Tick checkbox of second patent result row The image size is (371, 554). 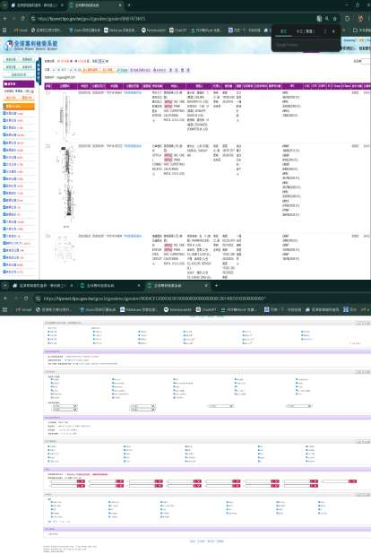click(48, 146)
